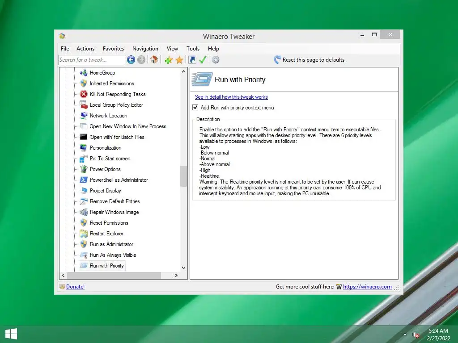The height and width of the screenshot is (343, 458).
Task: Click the Forward navigation arrow icon
Action: coord(141,60)
